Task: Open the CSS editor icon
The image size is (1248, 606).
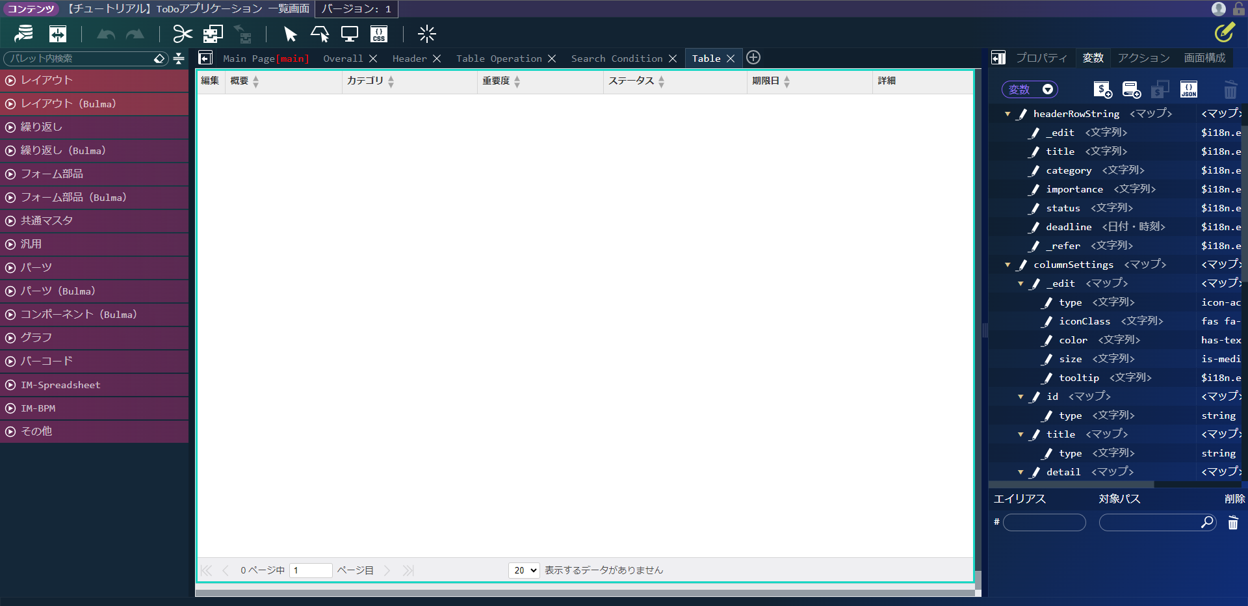Action: click(x=379, y=34)
